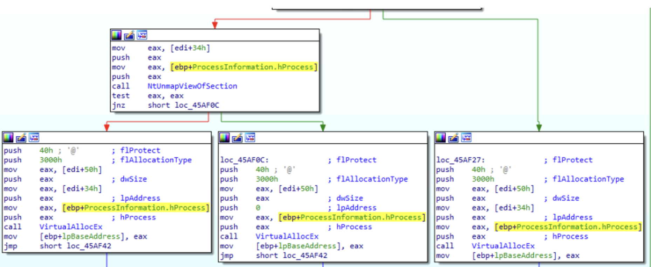Click pencil edit icon of loc_45AF0C block

[x=237, y=138]
